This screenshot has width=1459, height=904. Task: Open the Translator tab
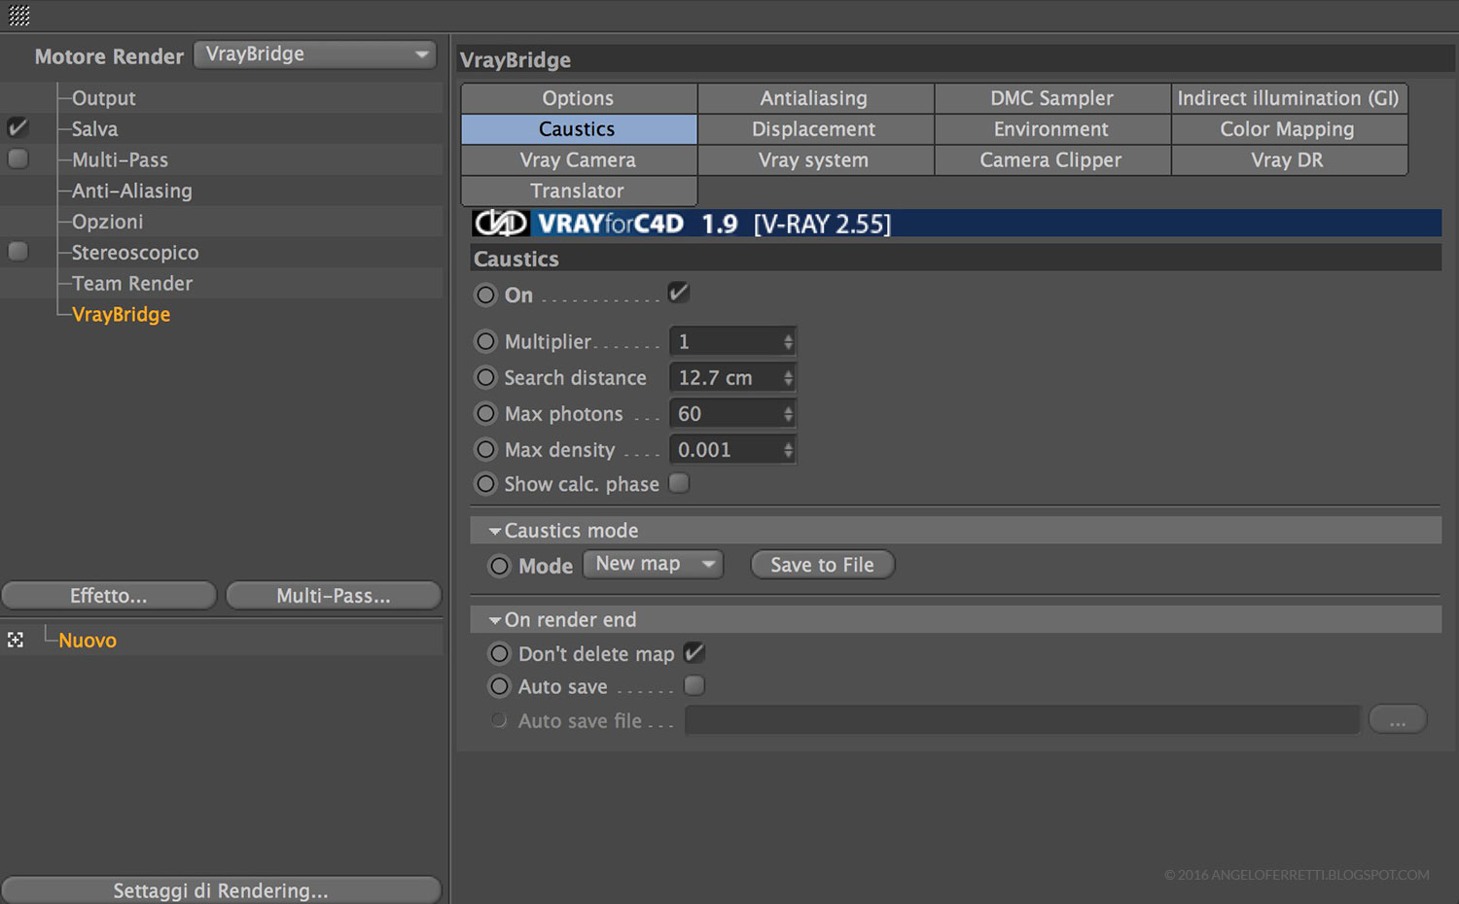point(579,191)
